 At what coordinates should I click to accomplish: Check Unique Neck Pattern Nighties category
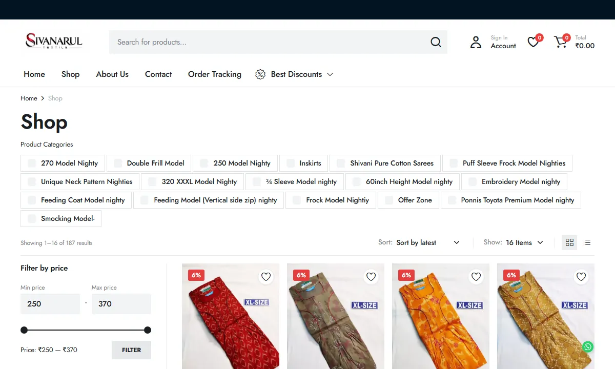point(32,181)
